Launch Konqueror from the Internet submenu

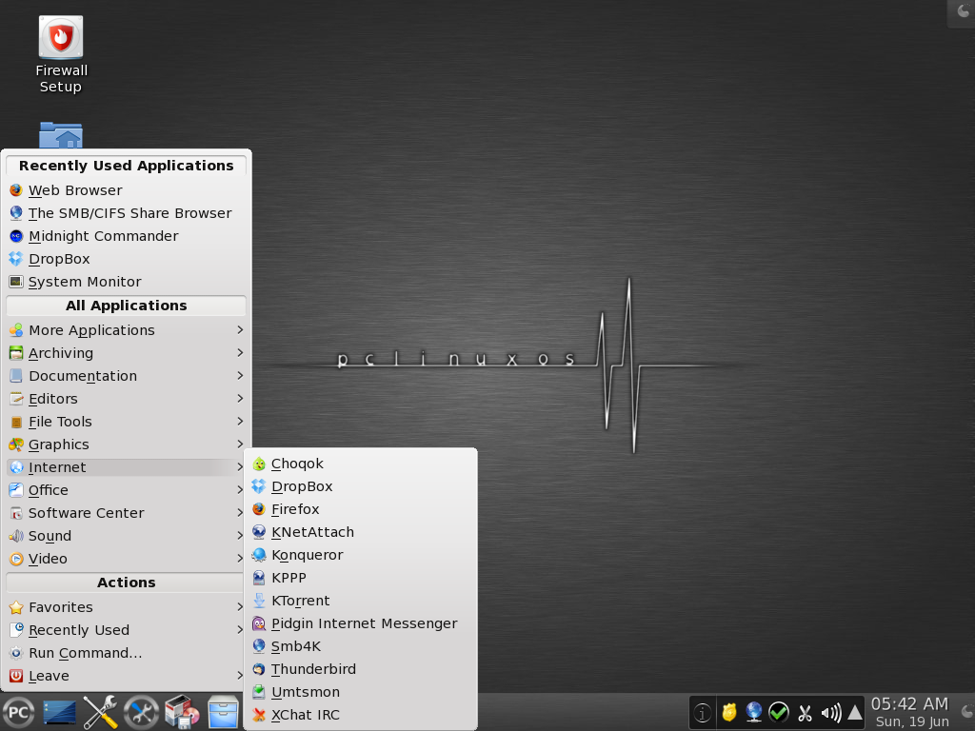tap(361, 555)
